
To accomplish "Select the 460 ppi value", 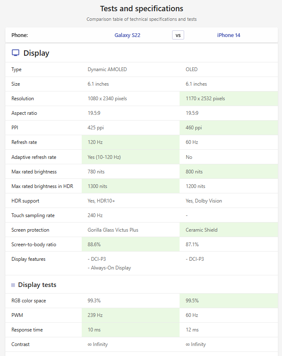I will point(194,128).
